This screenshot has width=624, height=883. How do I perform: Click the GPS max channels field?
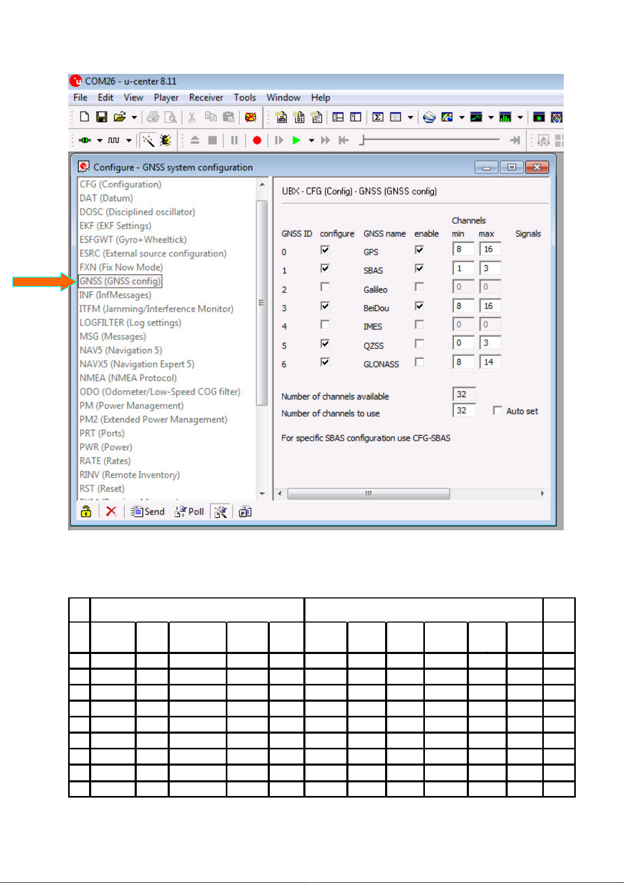click(490, 249)
